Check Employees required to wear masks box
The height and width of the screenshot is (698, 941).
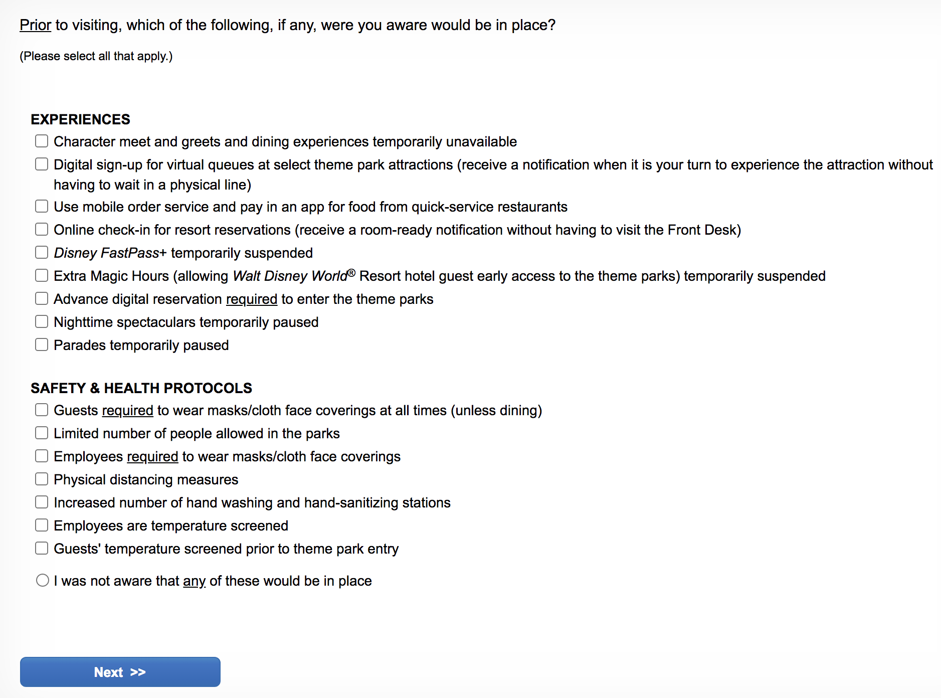point(42,456)
